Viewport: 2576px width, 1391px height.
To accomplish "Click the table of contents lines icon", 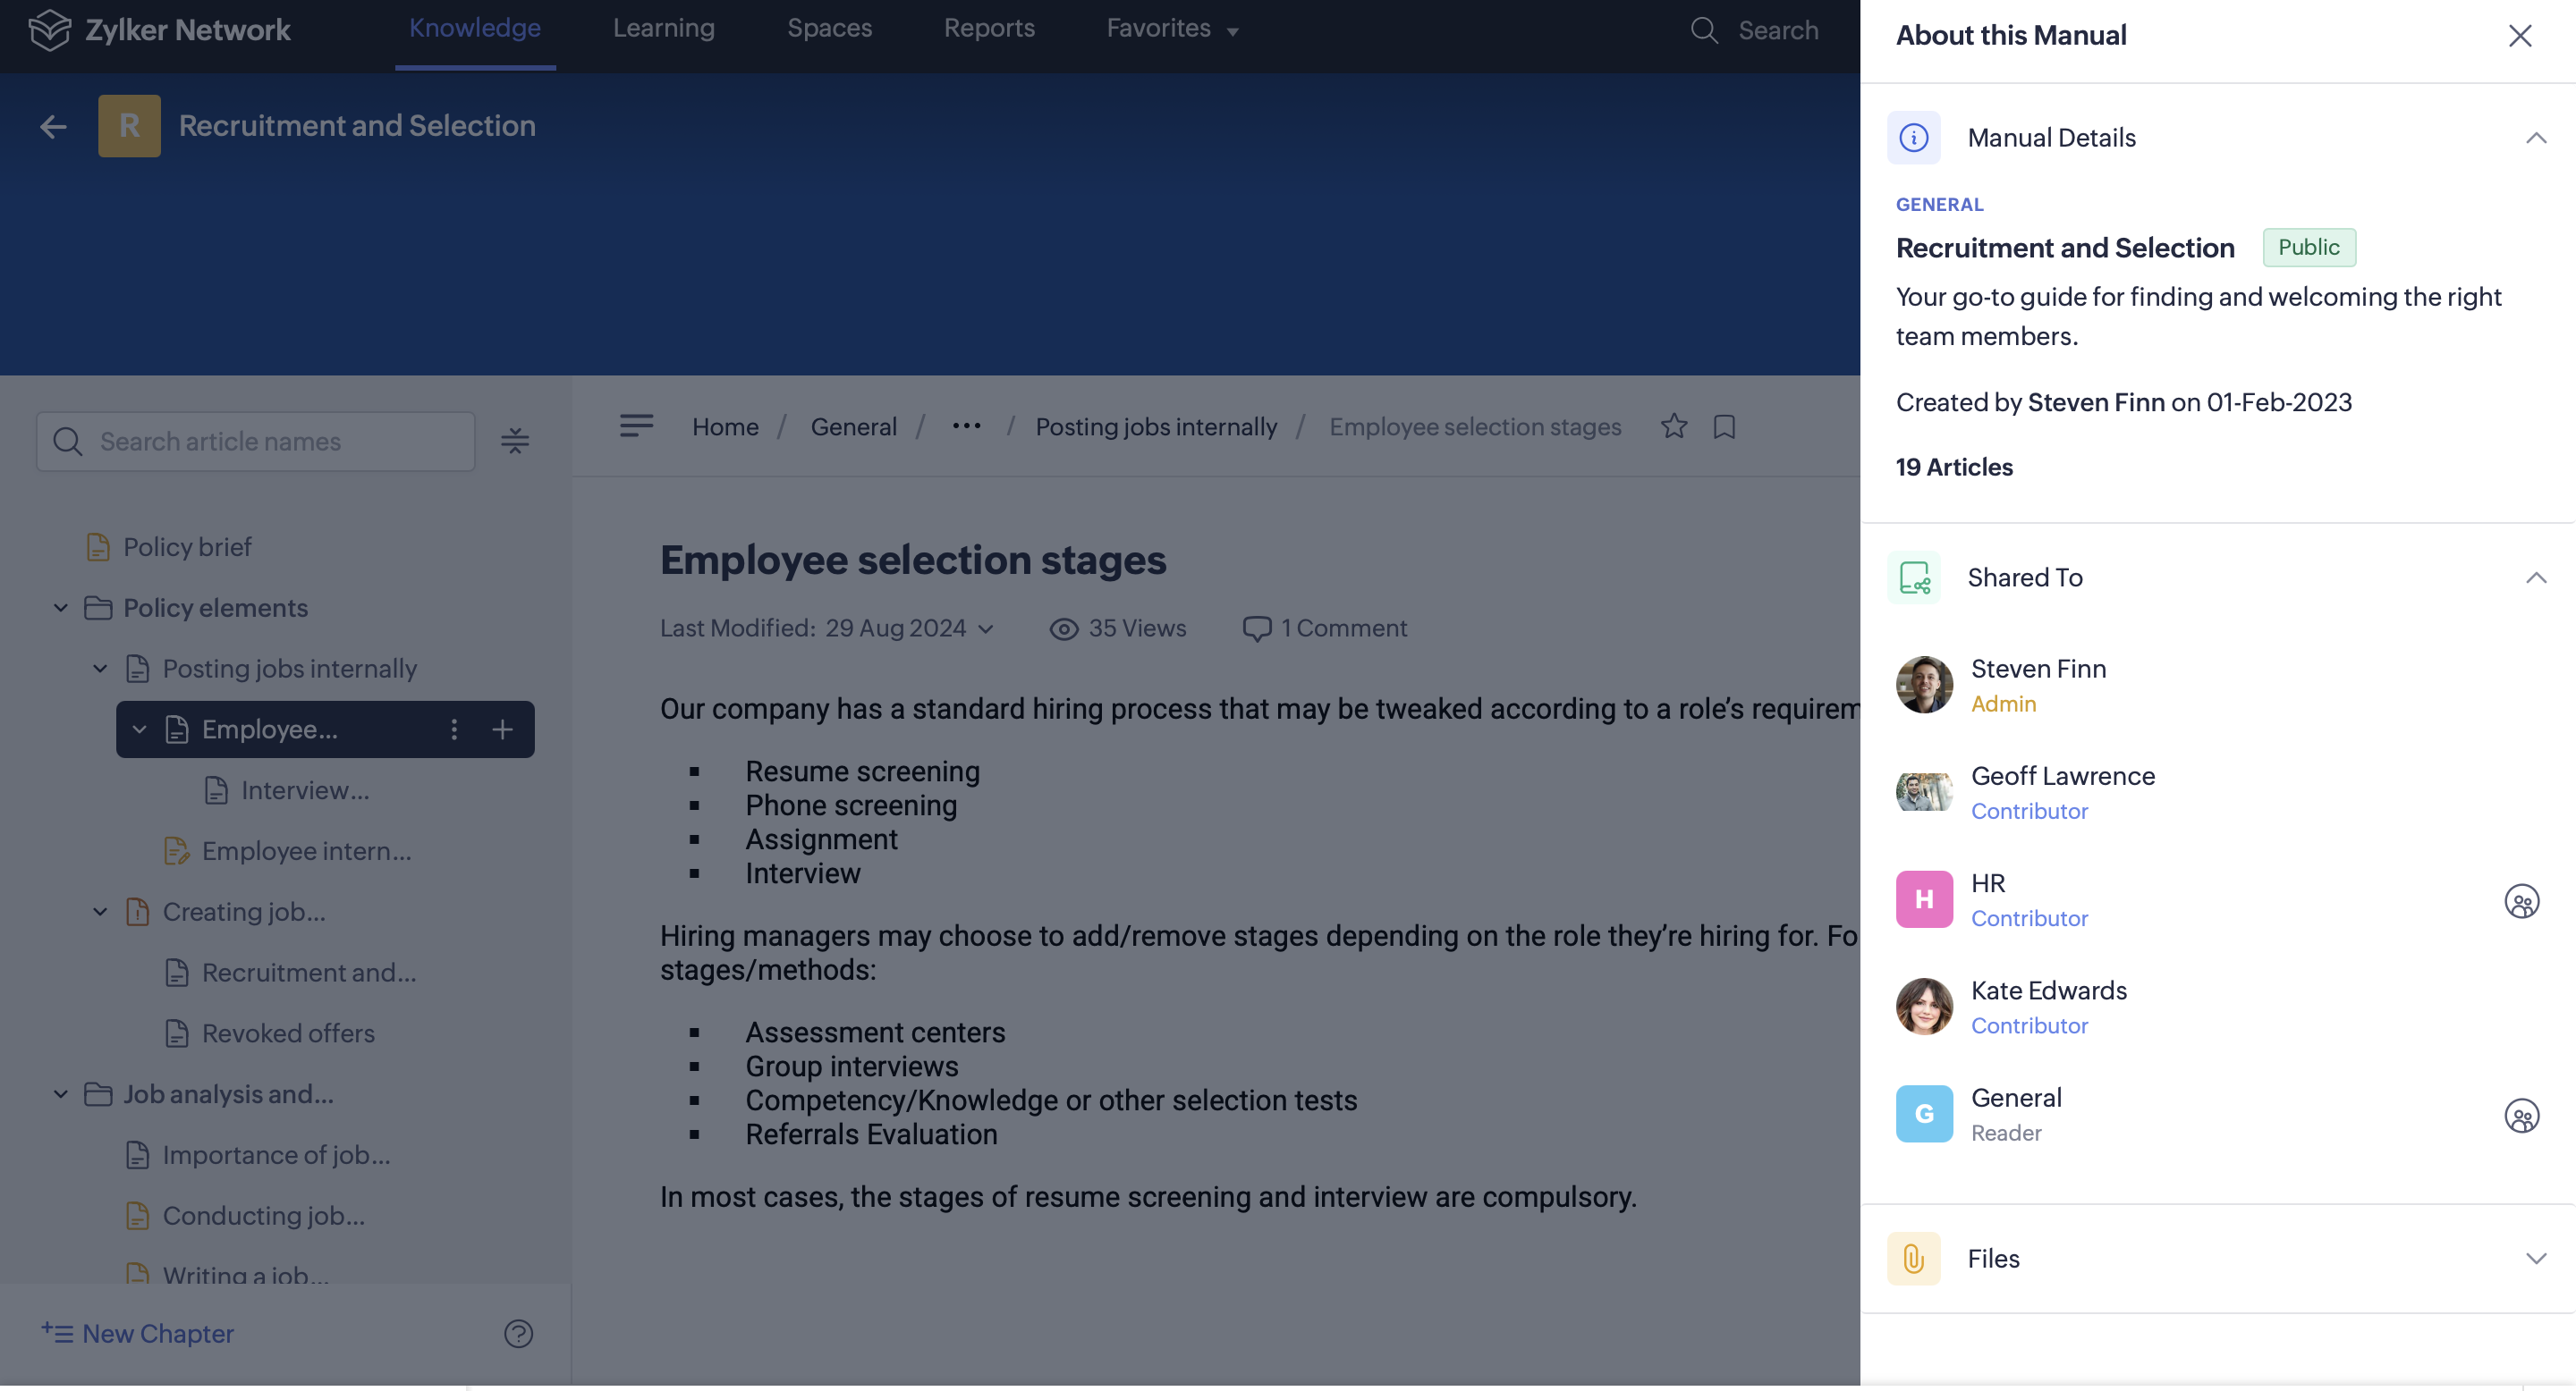I will [636, 426].
